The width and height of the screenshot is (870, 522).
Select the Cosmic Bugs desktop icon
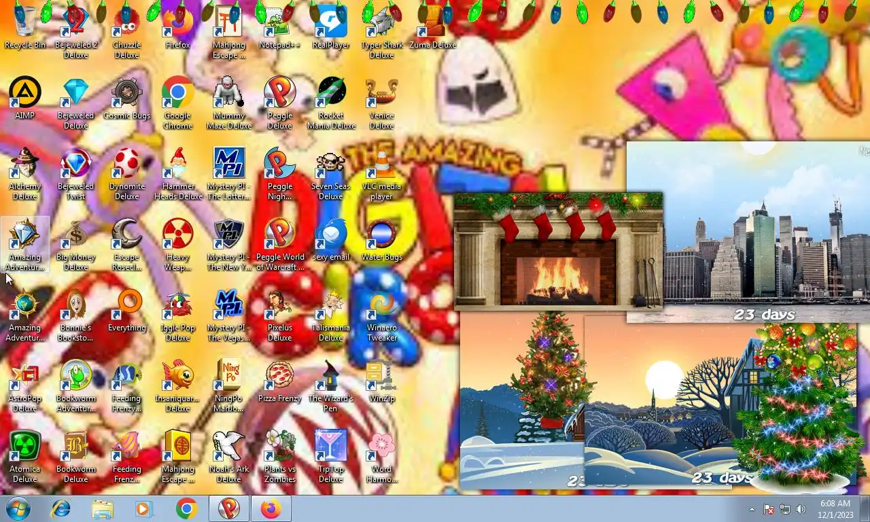127,99
